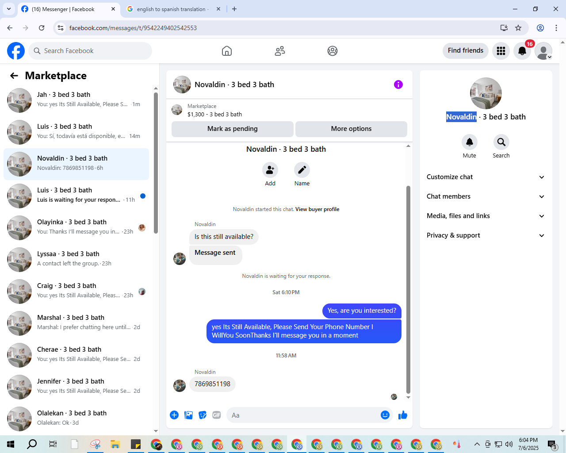This screenshot has height=453, width=566.
Task: Open the Luis chat sent 14m ago
Action: 76,132
